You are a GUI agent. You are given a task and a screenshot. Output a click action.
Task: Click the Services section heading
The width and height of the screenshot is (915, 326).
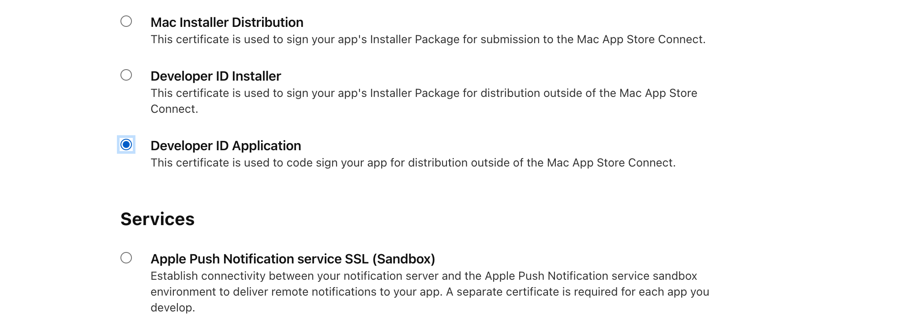[157, 219]
